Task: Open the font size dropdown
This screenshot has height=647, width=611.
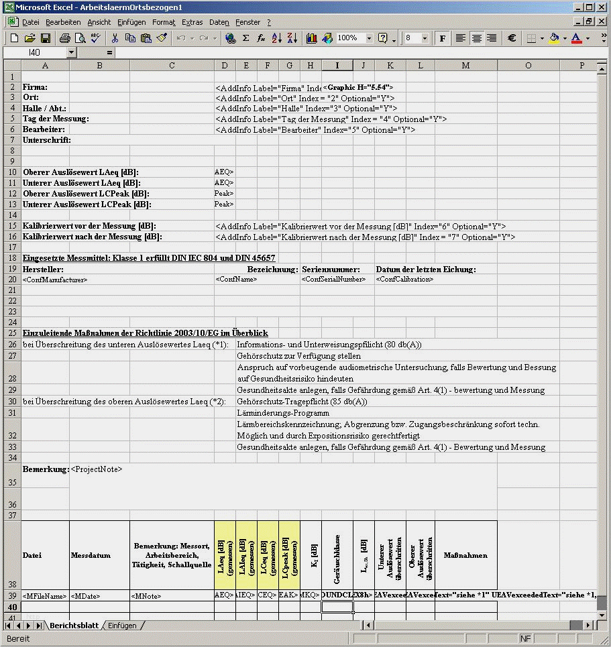Action: point(425,38)
